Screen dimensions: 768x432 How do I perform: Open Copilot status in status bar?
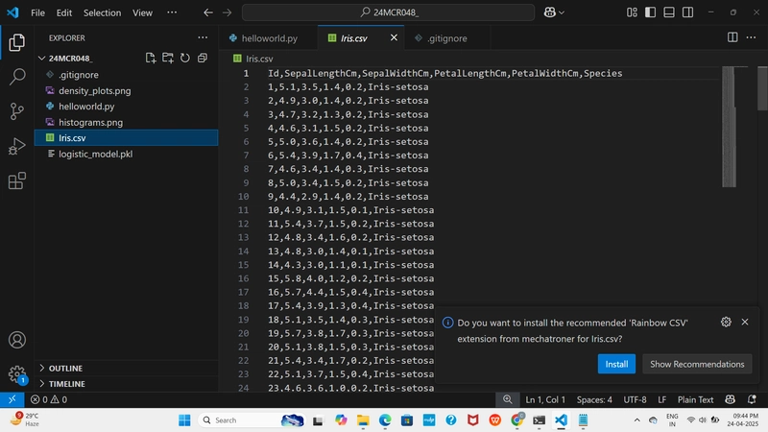point(730,399)
